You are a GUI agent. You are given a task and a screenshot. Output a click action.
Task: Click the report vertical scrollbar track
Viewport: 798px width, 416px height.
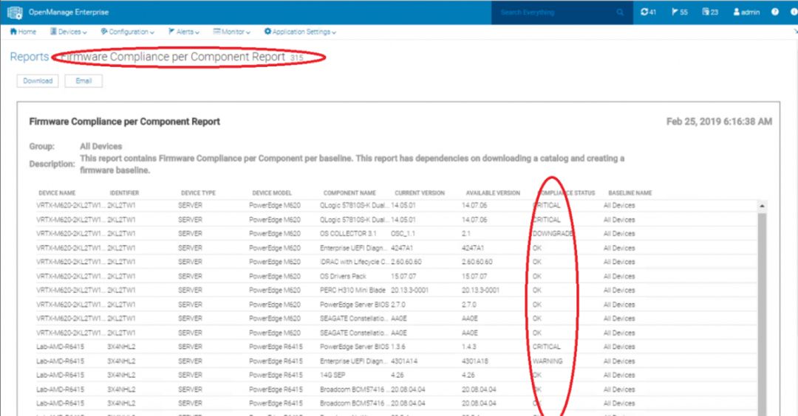click(x=762, y=313)
